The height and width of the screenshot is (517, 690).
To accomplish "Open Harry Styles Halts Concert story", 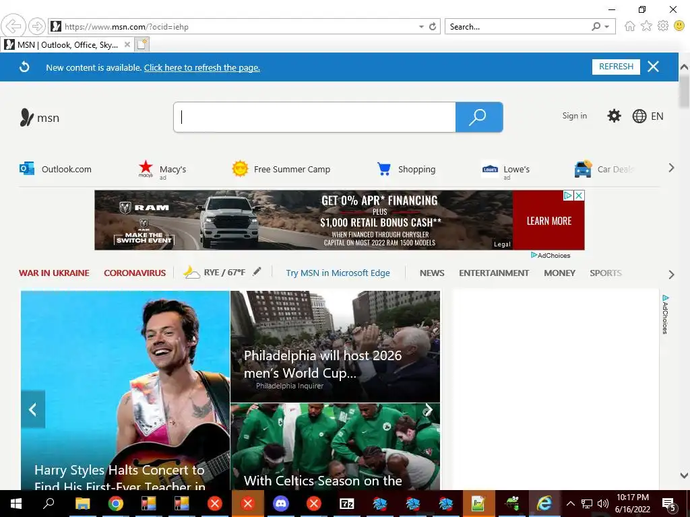I will tap(125, 390).
